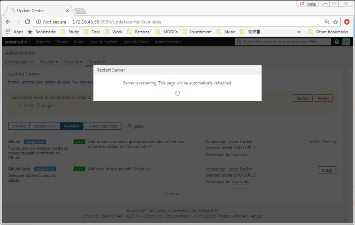Install the GitLab Auth plugin
This screenshot has height=225, width=355.
(327, 170)
